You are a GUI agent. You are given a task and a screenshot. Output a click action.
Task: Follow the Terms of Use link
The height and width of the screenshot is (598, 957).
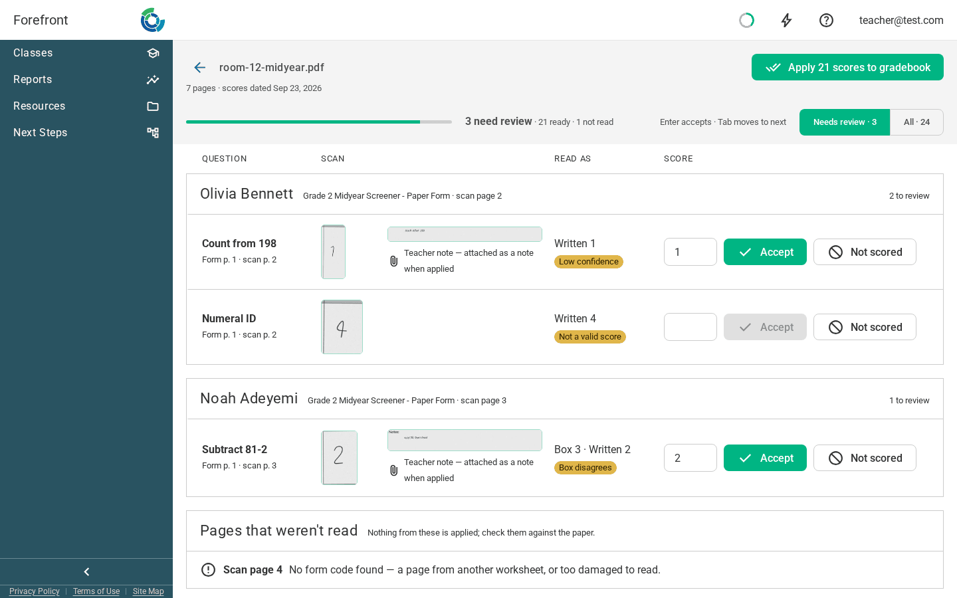pos(96,591)
